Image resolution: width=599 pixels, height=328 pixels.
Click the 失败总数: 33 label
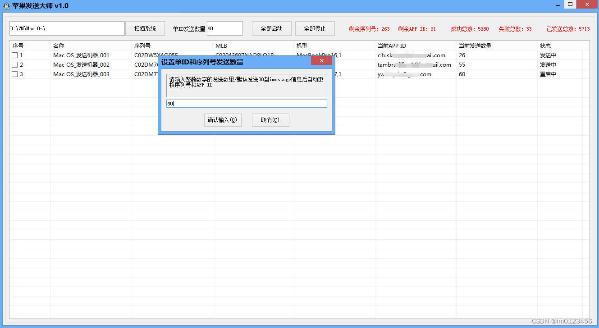pyautogui.click(x=515, y=29)
